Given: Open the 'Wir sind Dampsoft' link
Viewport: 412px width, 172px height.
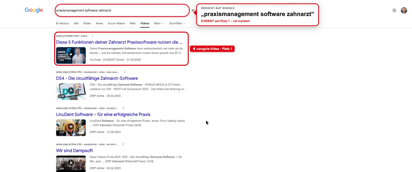Looking at the screenshot, I should click(x=74, y=150).
